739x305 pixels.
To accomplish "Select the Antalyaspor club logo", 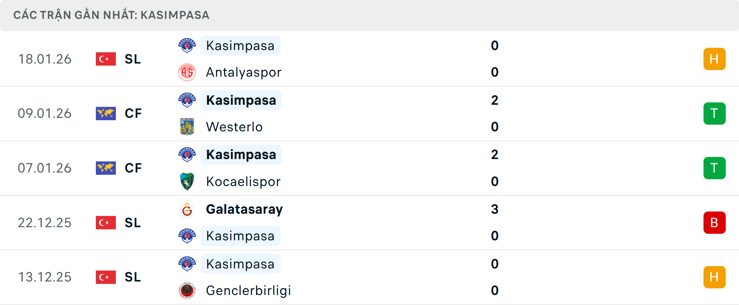I will [187, 72].
